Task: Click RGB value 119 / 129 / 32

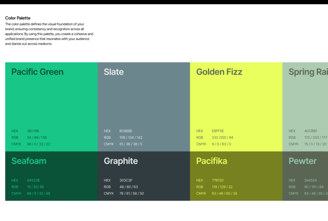Action: (x=222, y=187)
